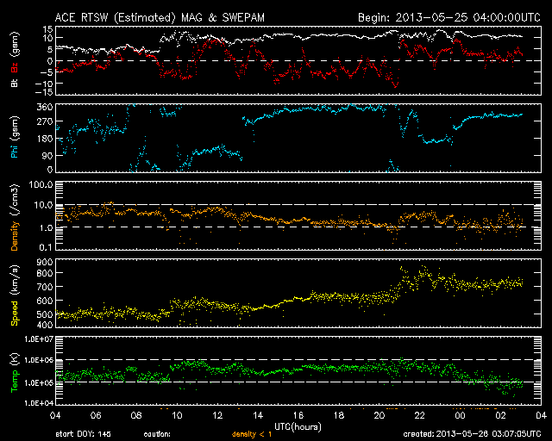
Task: Click the "14" hour tick label
Action: point(258,415)
